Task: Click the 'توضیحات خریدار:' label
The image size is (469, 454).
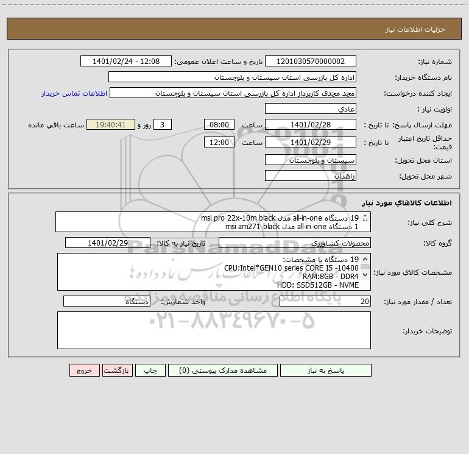Action: (428, 331)
